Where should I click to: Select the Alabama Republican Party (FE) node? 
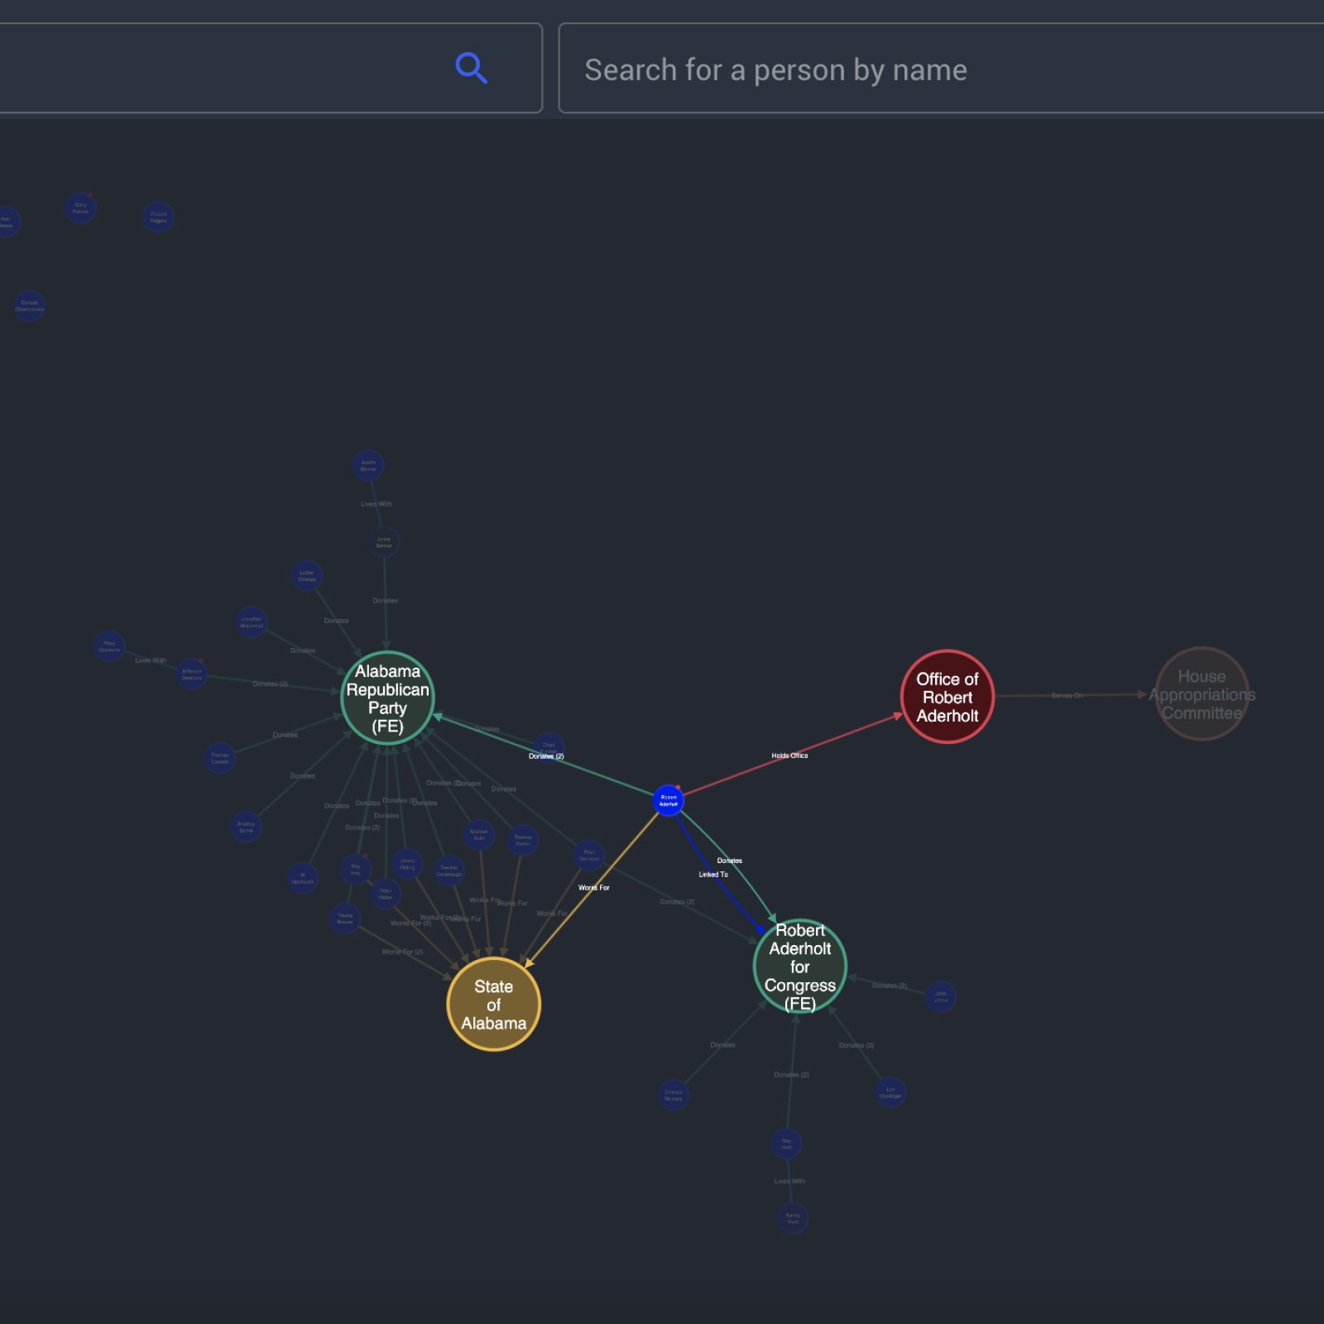[387, 698]
